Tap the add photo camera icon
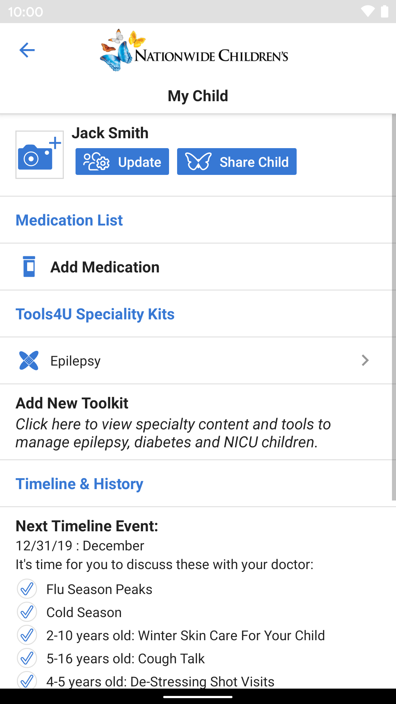 (x=40, y=155)
